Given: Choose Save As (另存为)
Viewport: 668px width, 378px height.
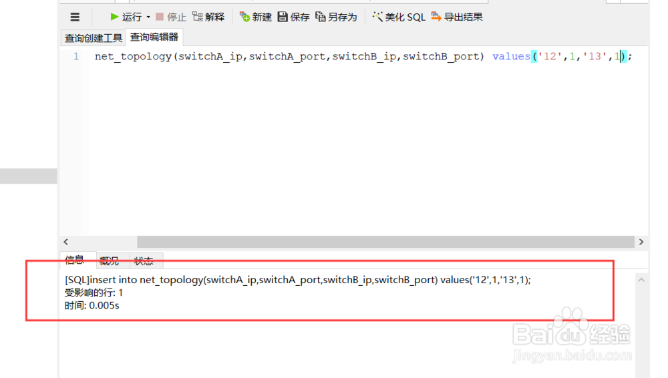Looking at the screenshot, I should [336, 17].
